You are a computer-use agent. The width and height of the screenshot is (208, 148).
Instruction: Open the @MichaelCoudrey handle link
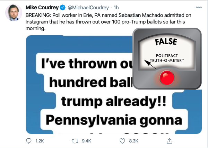[88, 8]
